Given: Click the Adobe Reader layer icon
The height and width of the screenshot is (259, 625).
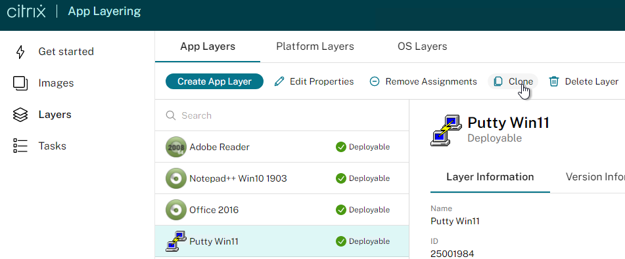Looking at the screenshot, I should click(175, 147).
